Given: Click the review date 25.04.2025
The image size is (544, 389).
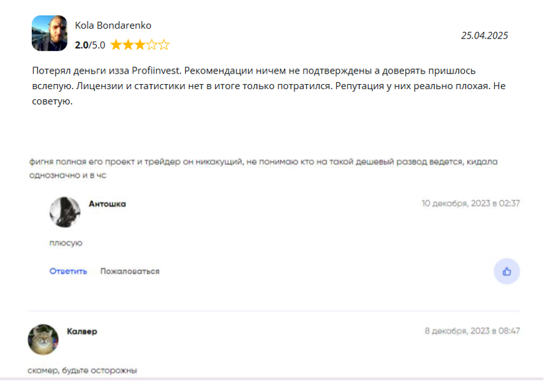Looking at the screenshot, I should click(x=486, y=36).
